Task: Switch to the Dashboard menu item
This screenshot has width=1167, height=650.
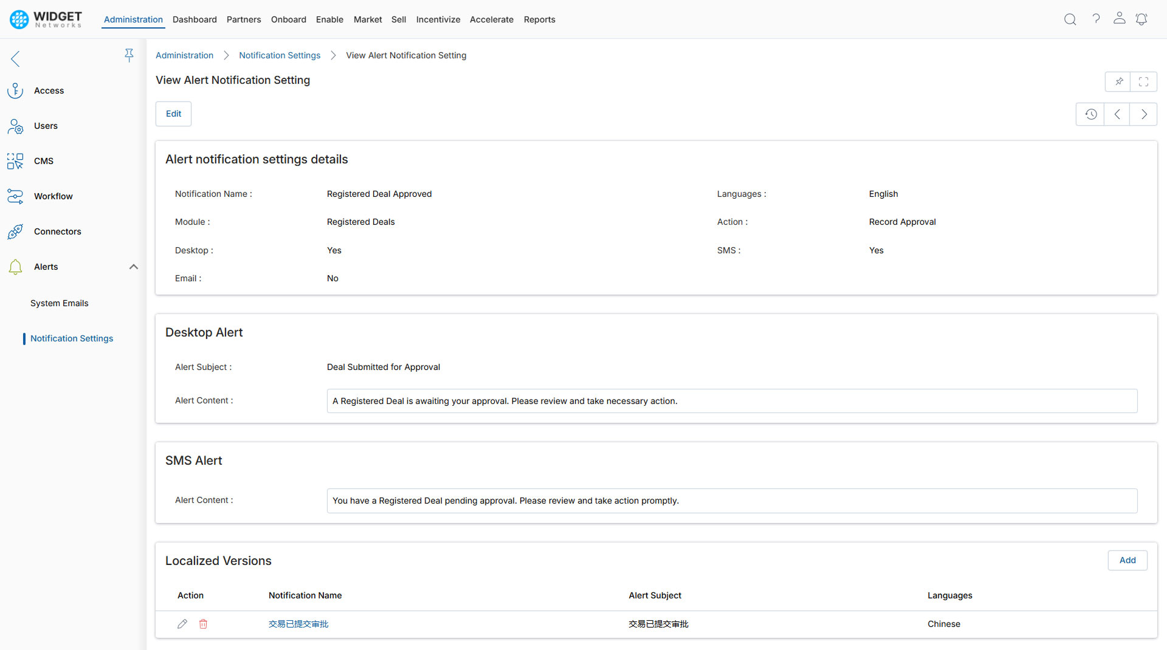Action: coord(194,19)
